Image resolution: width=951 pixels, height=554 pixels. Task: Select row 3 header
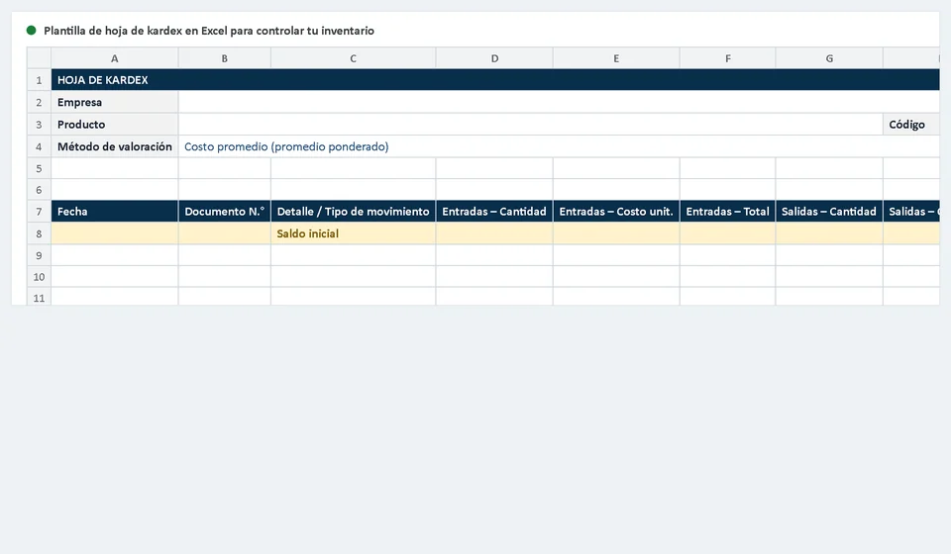click(x=39, y=124)
